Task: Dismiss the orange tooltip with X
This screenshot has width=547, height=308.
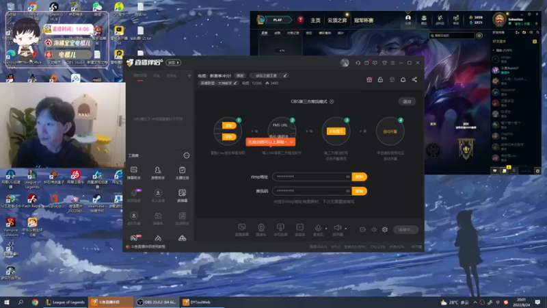Action: (x=291, y=142)
